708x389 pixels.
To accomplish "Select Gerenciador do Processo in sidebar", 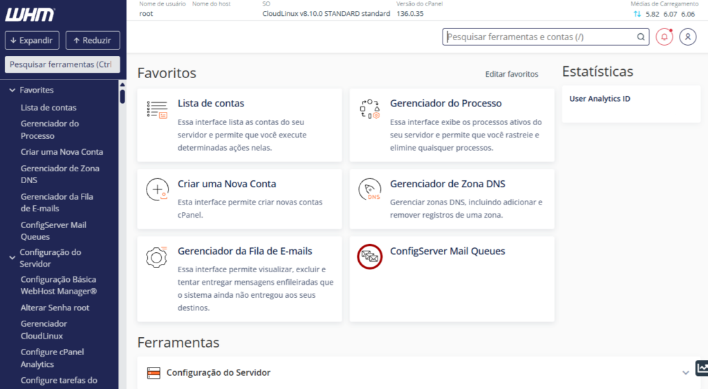I will click(50, 130).
